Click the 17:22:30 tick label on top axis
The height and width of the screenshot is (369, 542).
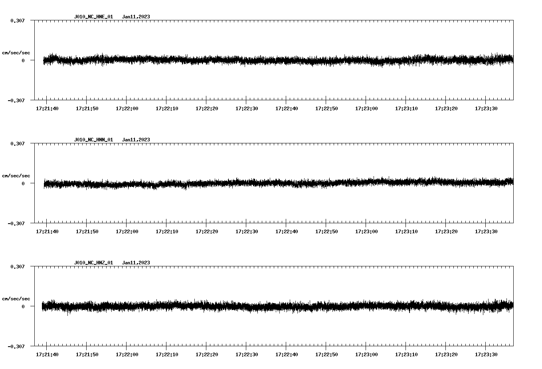point(247,108)
